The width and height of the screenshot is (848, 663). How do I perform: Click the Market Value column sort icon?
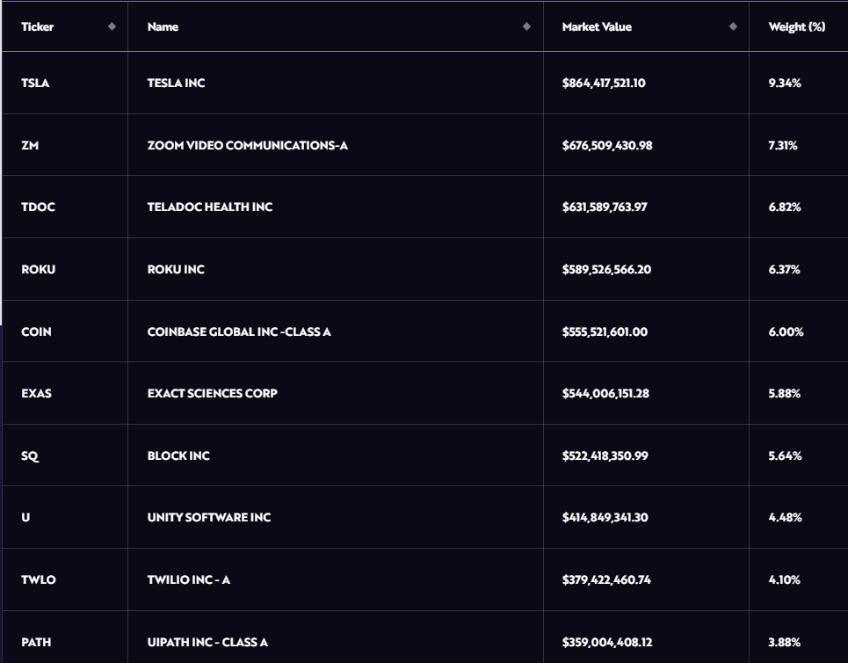point(733,26)
